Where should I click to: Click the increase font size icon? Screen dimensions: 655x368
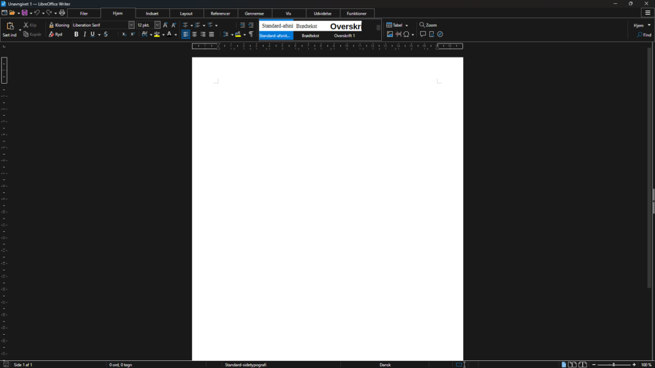[x=165, y=25]
